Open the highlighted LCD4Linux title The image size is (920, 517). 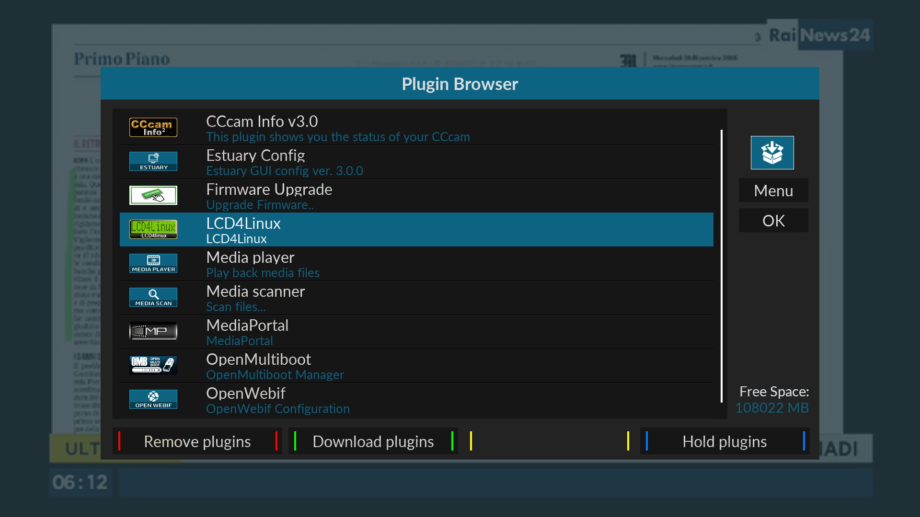pos(243,224)
